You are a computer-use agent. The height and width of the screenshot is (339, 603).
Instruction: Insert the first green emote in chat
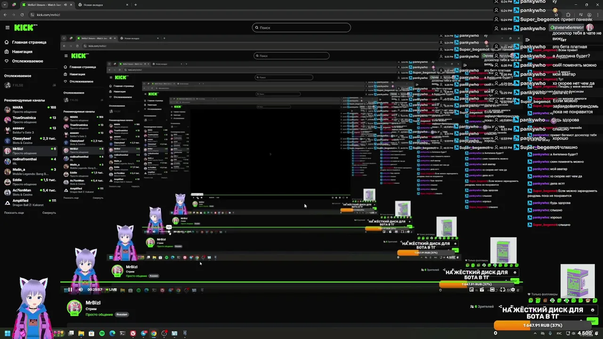click(531, 300)
